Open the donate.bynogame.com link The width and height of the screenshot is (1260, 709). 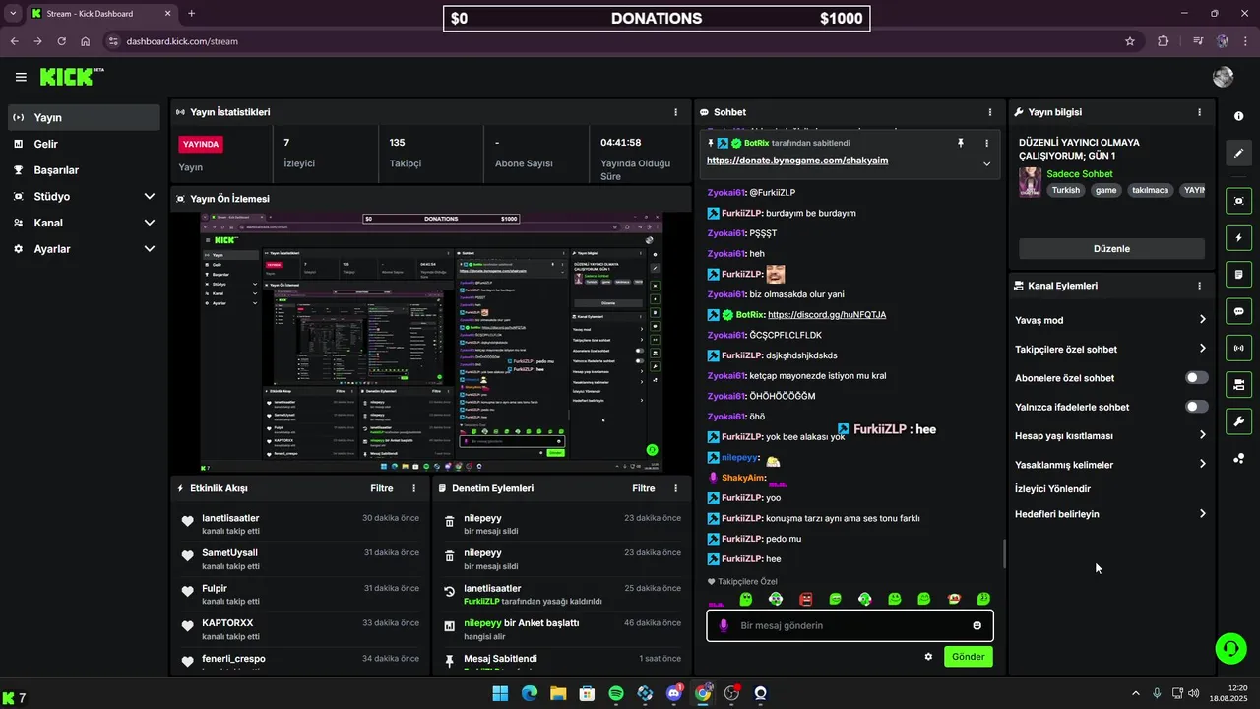click(x=797, y=161)
